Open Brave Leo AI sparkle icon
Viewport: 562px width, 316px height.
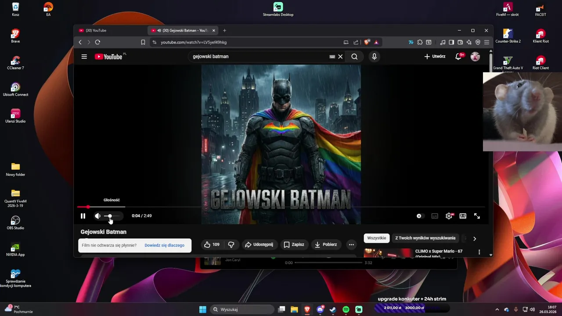pos(469,42)
